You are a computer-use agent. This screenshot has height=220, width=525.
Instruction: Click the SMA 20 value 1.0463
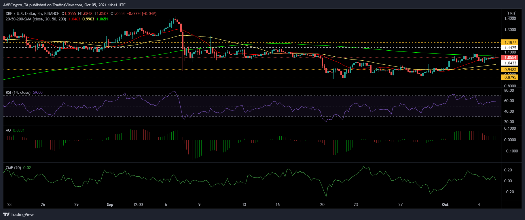[74, 19]
